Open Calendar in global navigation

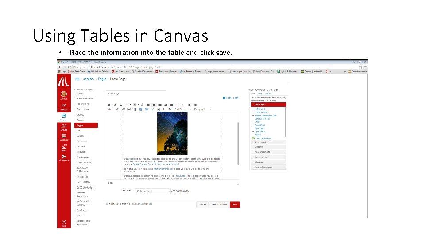click(64, 137)
